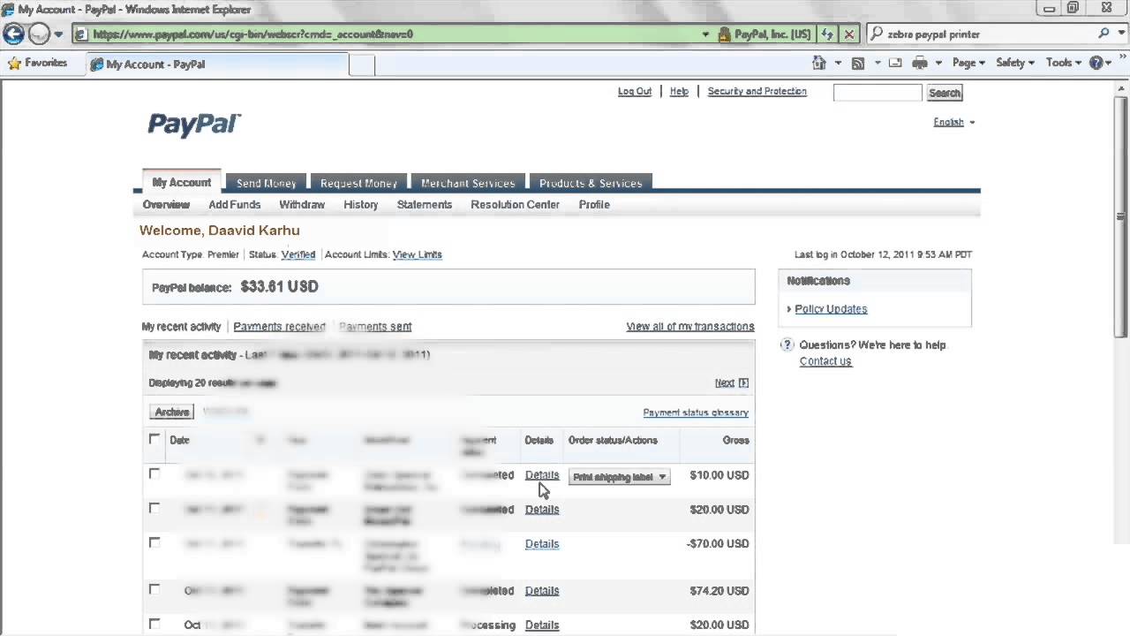Click the blue Help question mark icon
The height and width of the screenshot is (636, 1130).
(x=1096, y=63)
